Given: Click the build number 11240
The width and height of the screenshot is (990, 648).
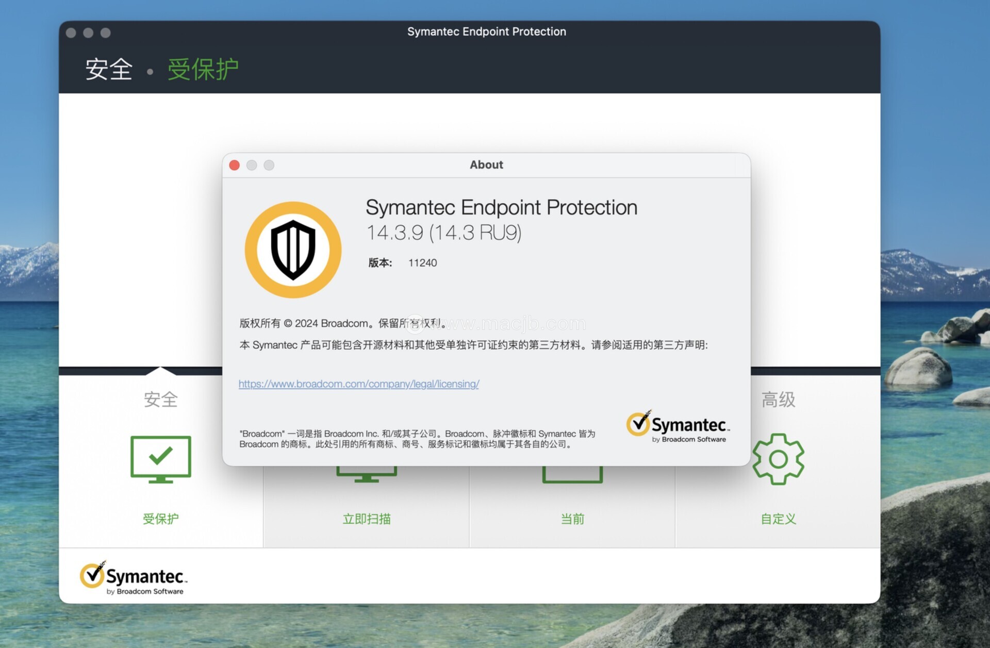Looking at the screenshot, I should click(x=422, y=263).
